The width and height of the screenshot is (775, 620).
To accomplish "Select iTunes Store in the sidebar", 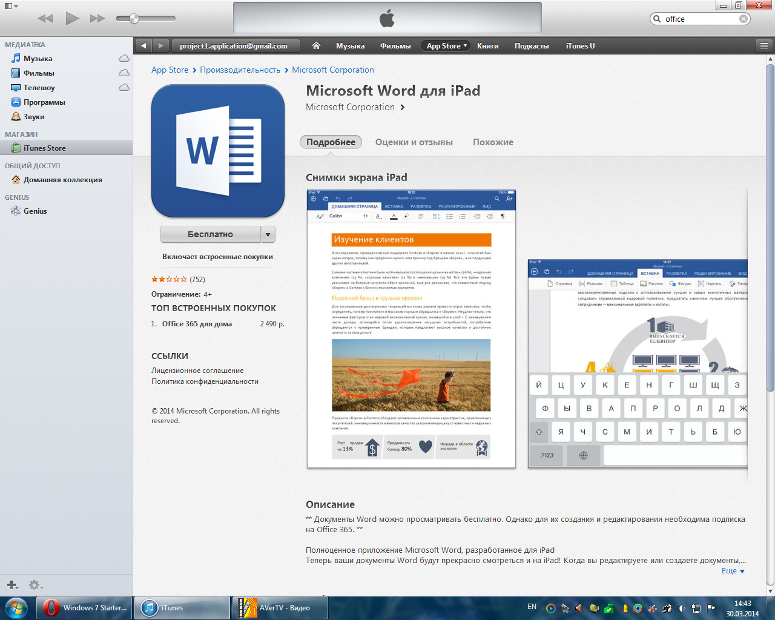I will coord(66,148).
